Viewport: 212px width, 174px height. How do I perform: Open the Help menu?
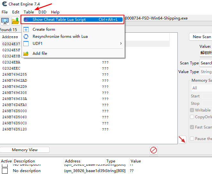point(55,12)
